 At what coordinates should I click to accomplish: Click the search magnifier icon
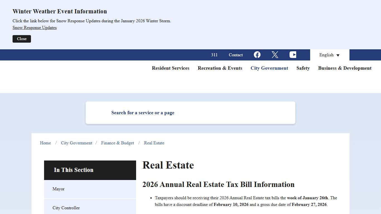click(x=100, y=113)
